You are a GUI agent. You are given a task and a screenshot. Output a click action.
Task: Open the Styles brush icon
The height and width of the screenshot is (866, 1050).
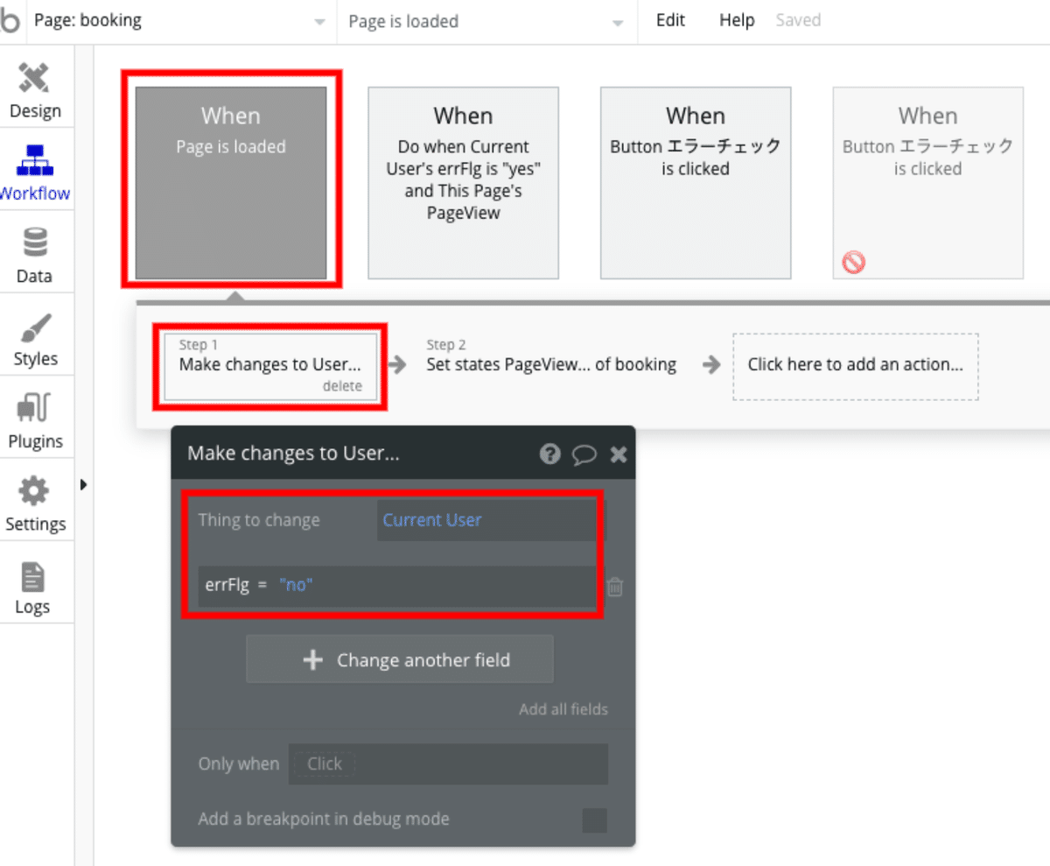[35, 327]
